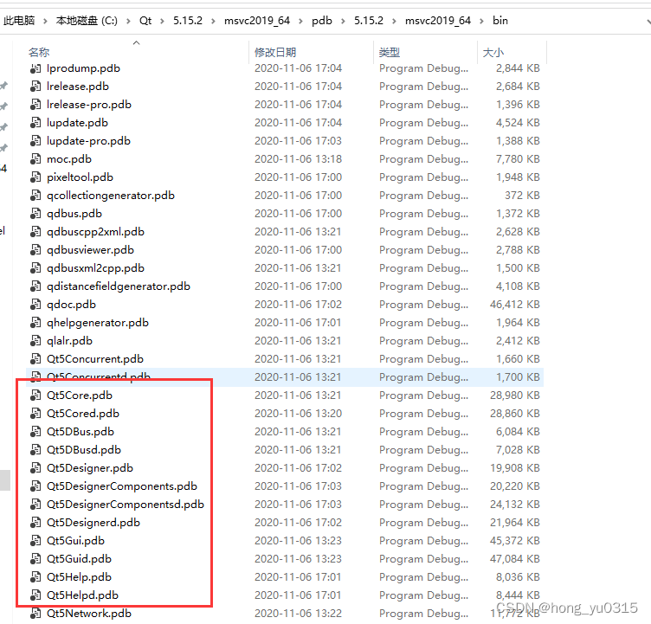The width and height of the screenshot is (651, 624).
Task: Click the file icon beside Qt5Cored.pdb
Action: click(x=35, y=414)
